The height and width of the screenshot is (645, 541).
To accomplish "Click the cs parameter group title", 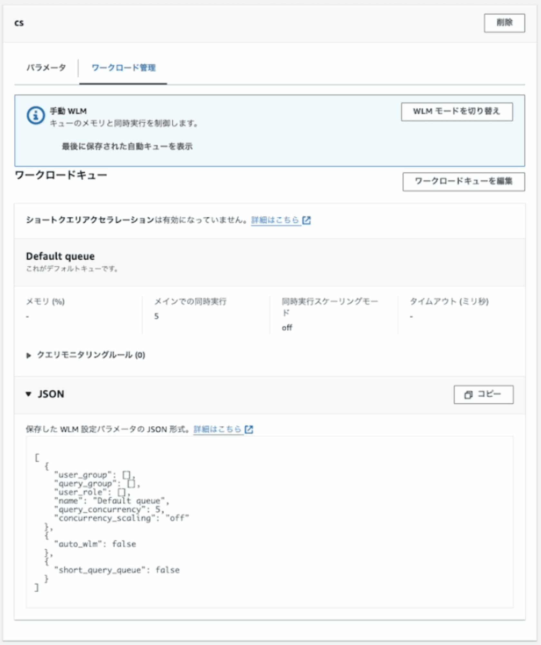I will [19, 23].
